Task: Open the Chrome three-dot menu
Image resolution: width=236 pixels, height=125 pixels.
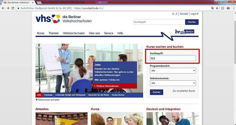Action: tap(234, 8)
